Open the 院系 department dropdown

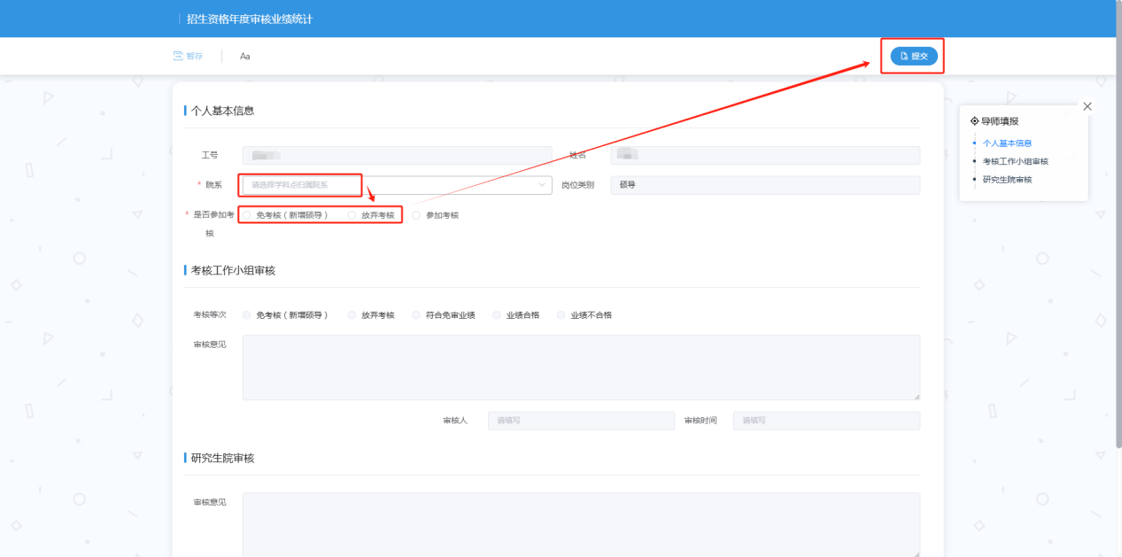[390, 185]
